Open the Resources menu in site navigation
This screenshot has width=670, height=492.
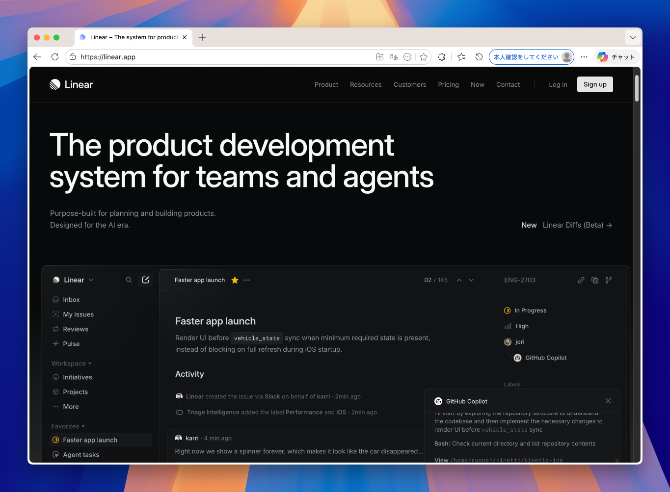(366, 84)
